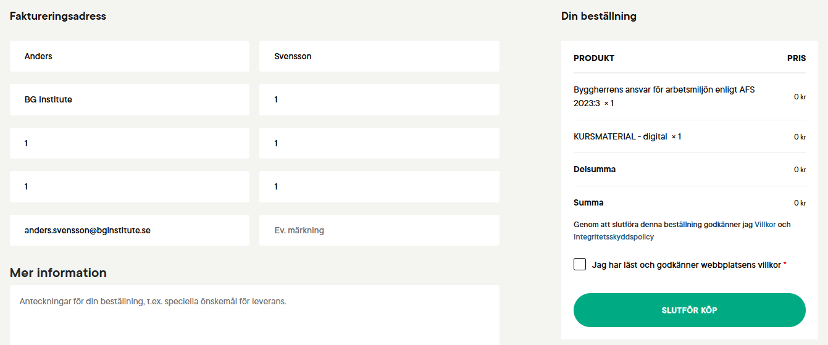Click the field directly below BG Institute
The image size is (828, 345).
click(x=130, y=143)
